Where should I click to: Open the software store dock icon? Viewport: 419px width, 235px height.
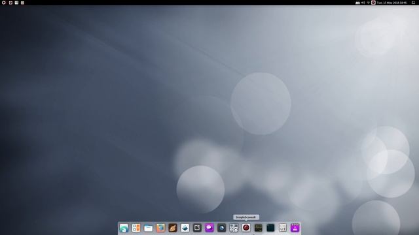[x=124, y=228]
